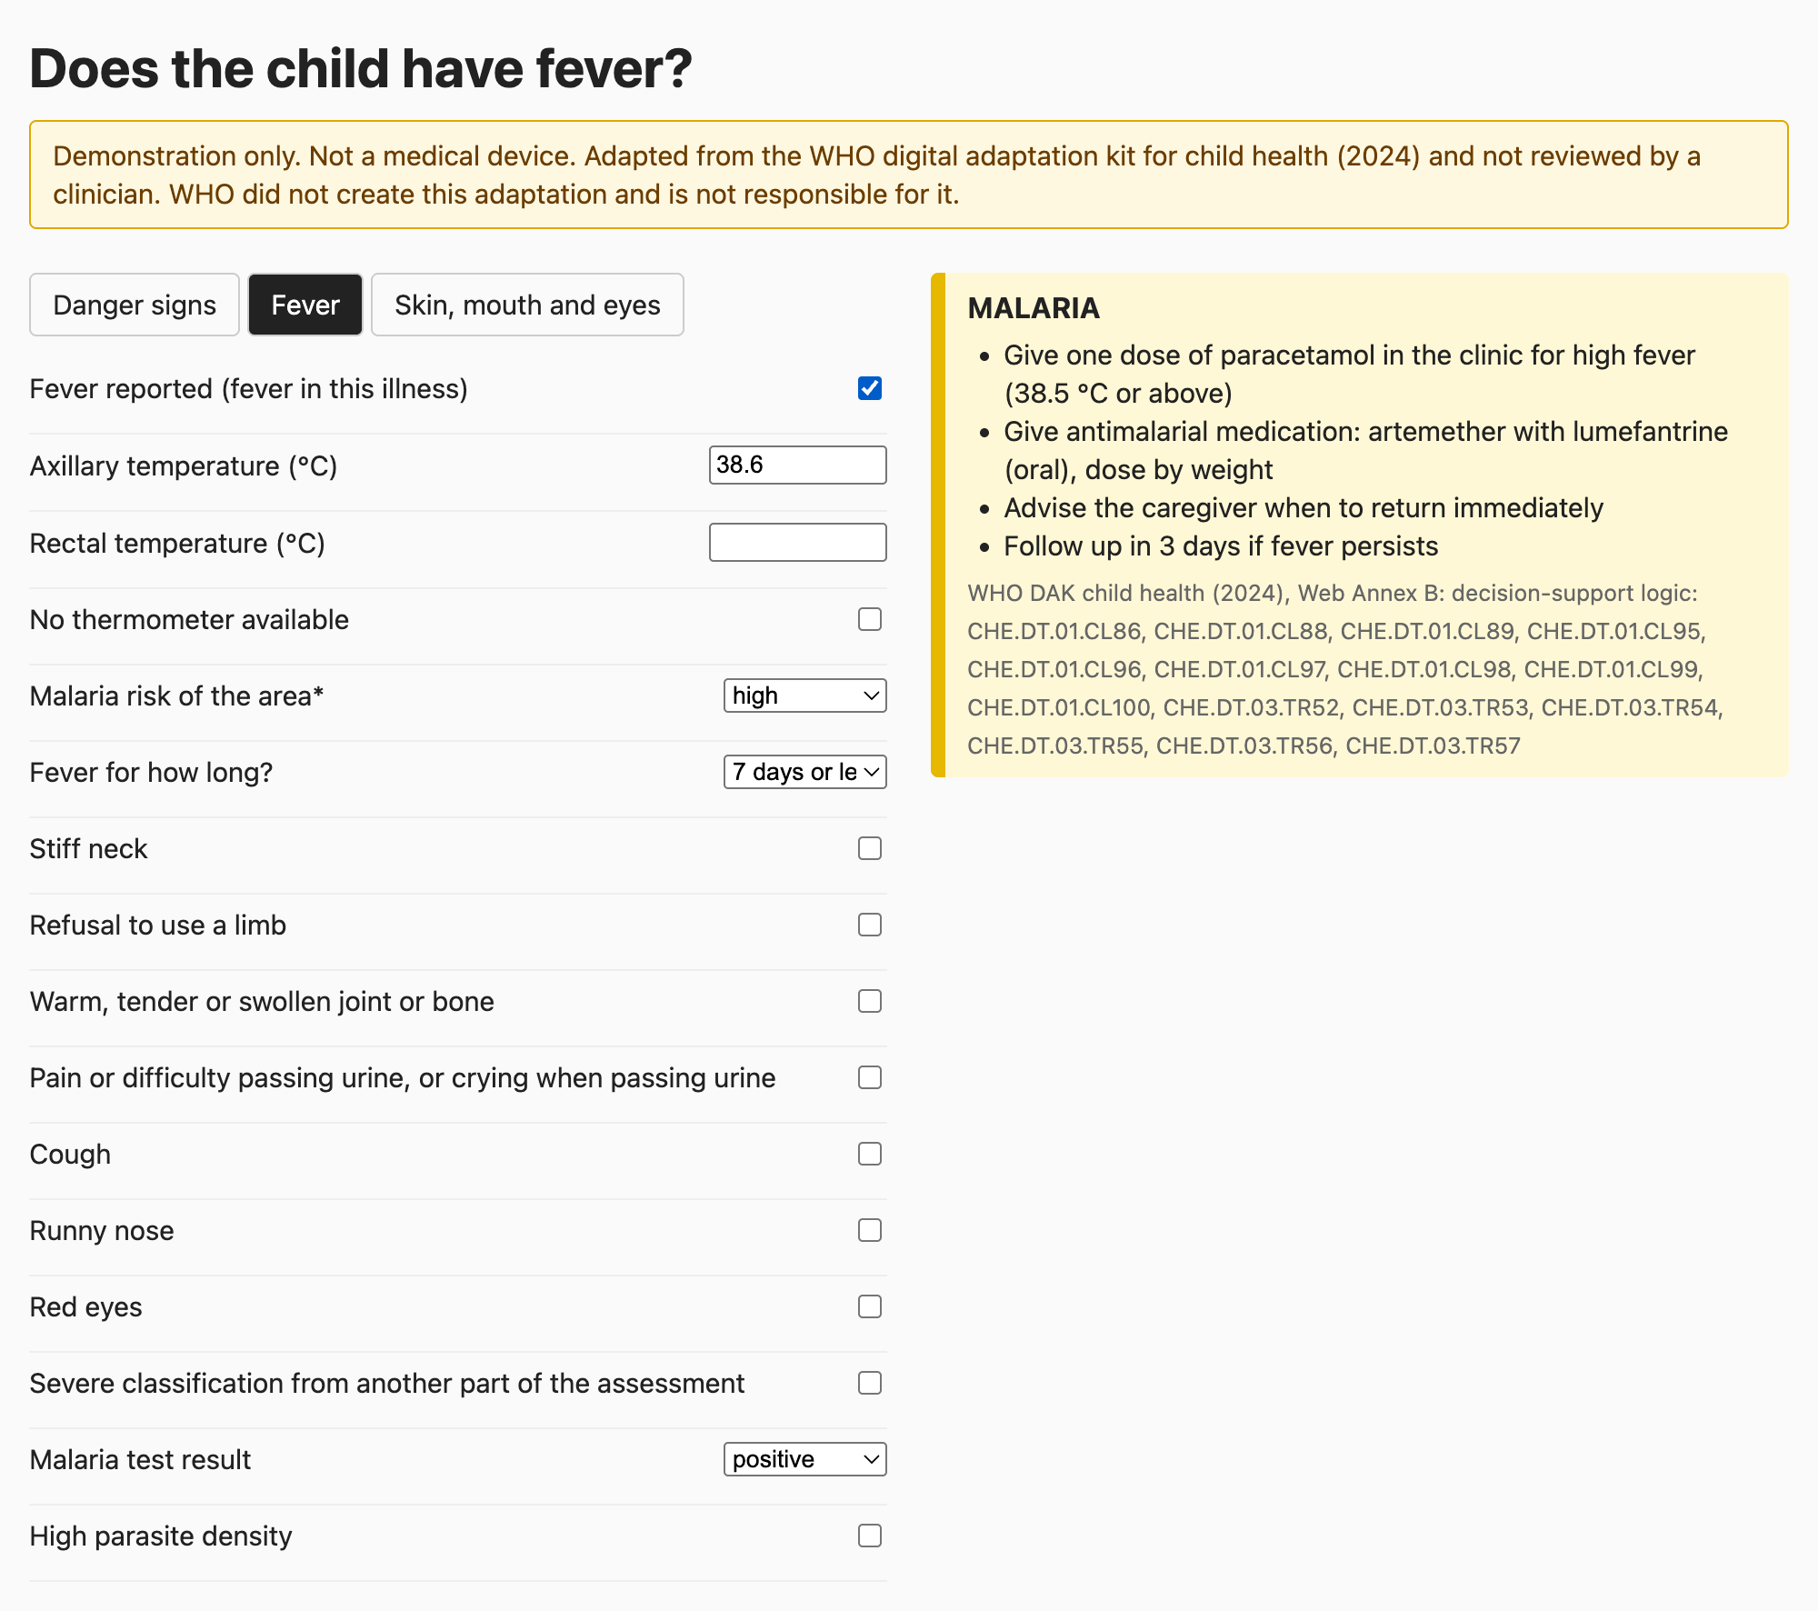Viewport: 1818px width, 1611px height.
Task: Check the Stiff neck checkbox
Action: coord(870,848)
